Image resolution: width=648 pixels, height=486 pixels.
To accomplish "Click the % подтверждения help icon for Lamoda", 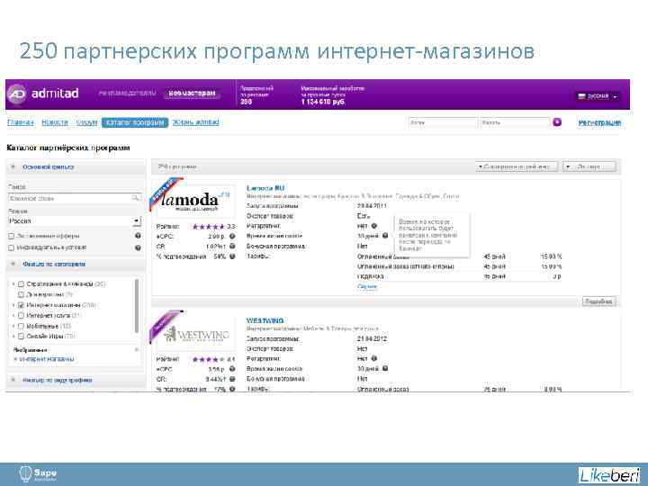I will pos(232,256).
